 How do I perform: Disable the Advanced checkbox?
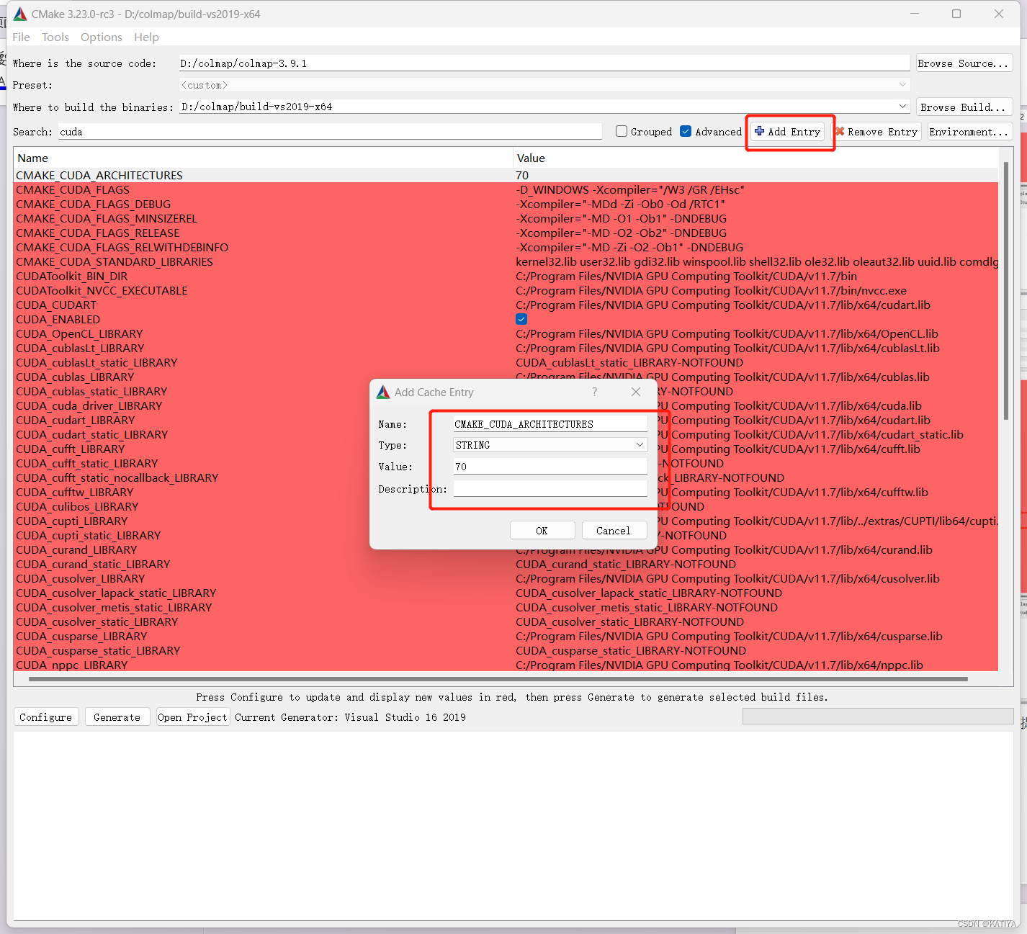tap(686, 131)
